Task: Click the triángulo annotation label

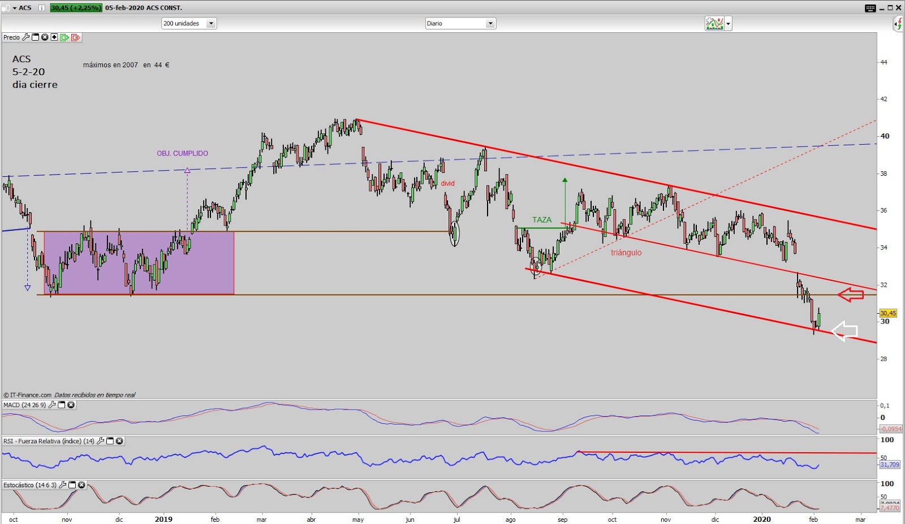Action: [626, 253]
